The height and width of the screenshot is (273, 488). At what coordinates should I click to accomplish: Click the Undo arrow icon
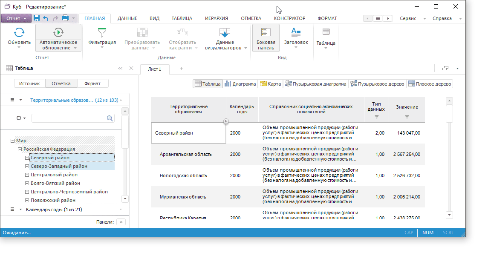46,18
